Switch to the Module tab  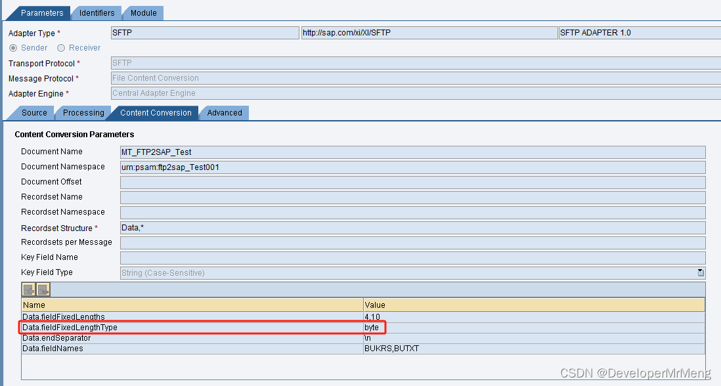(x=143, y=12)
